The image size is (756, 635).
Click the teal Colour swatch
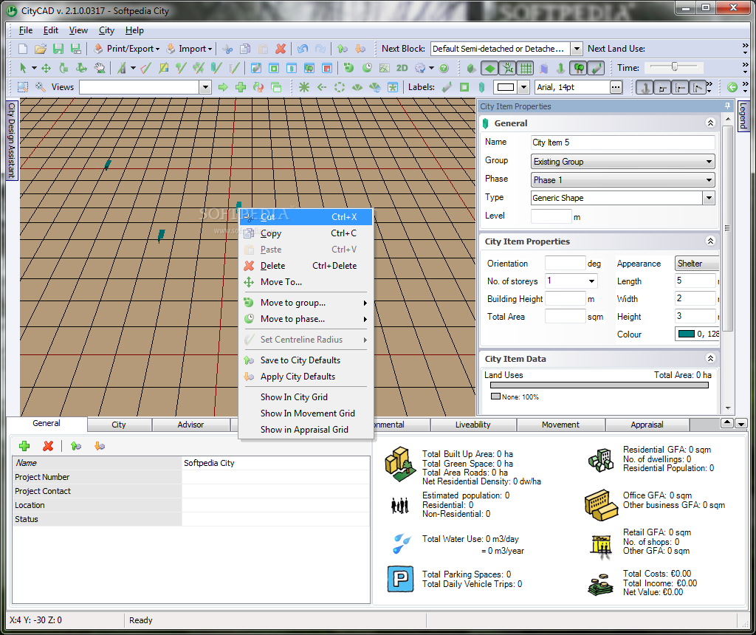[686, 334]
